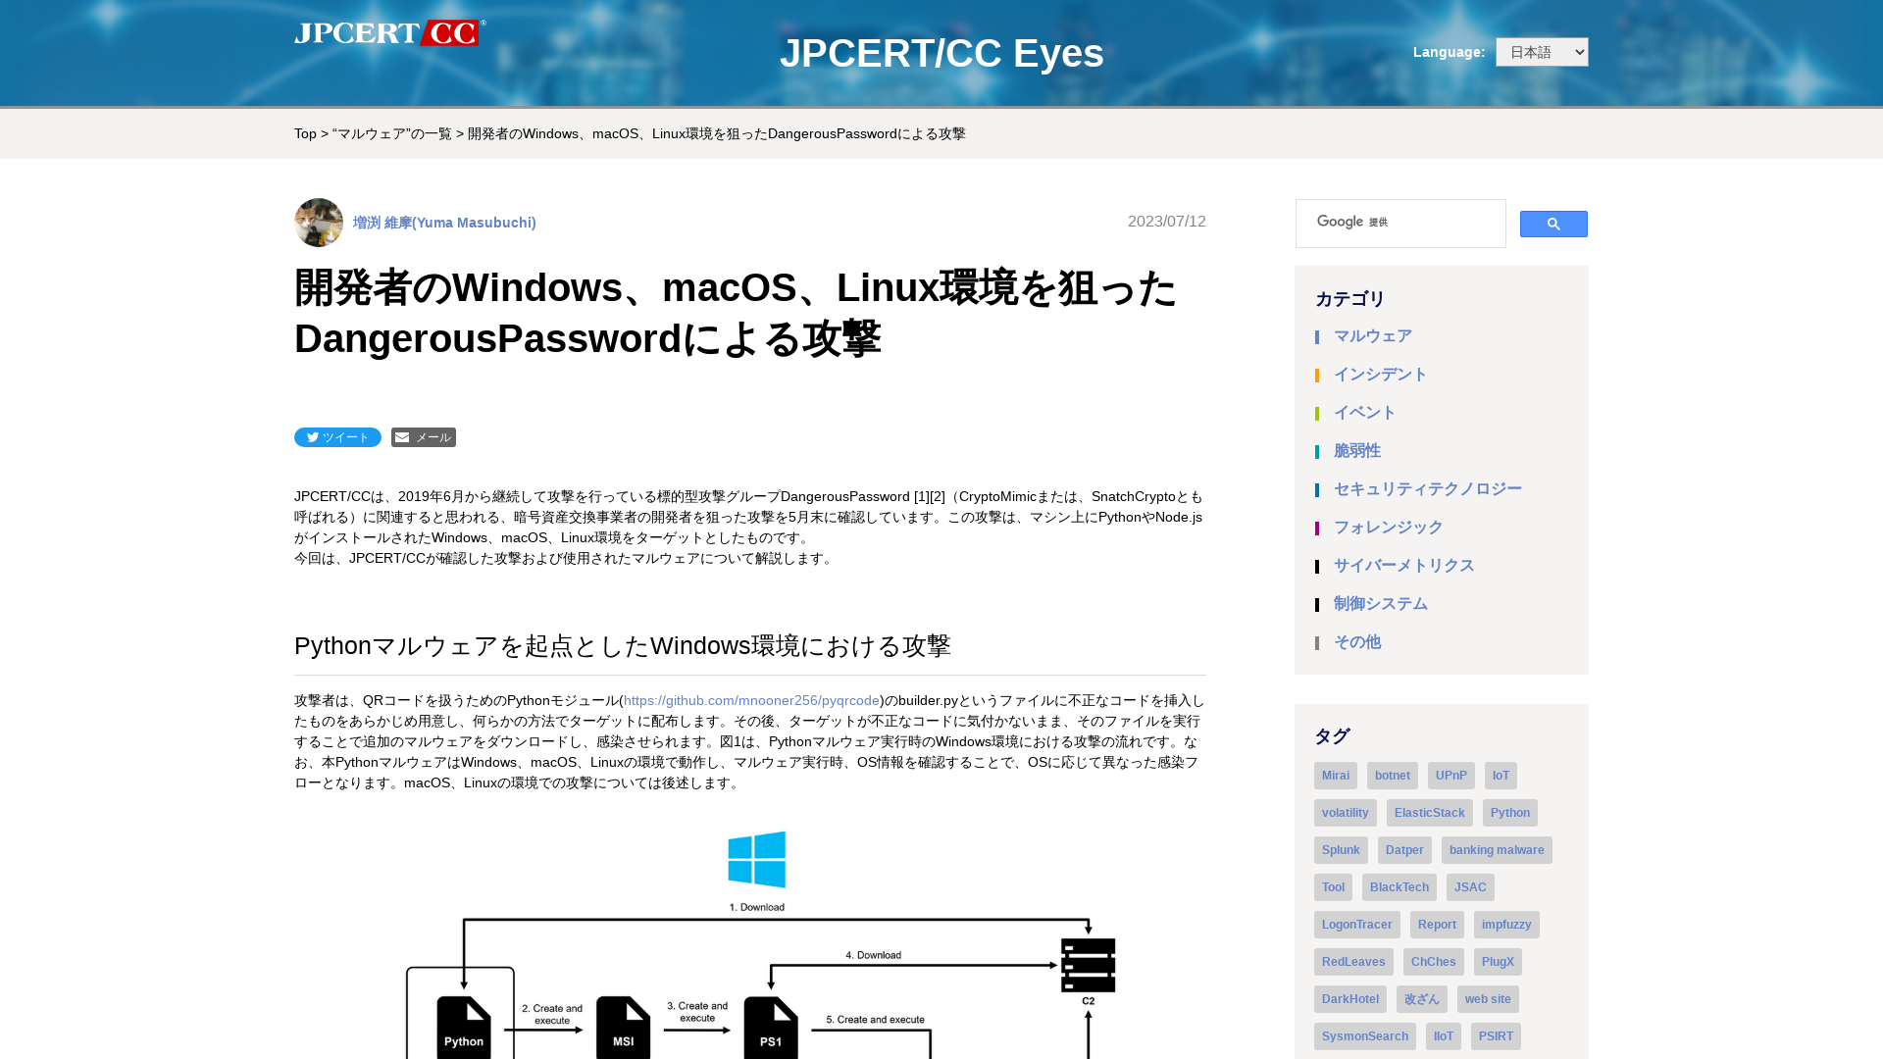Click the Python tag button
Screen dimensions: 1883x1059
pos(1509,812)
